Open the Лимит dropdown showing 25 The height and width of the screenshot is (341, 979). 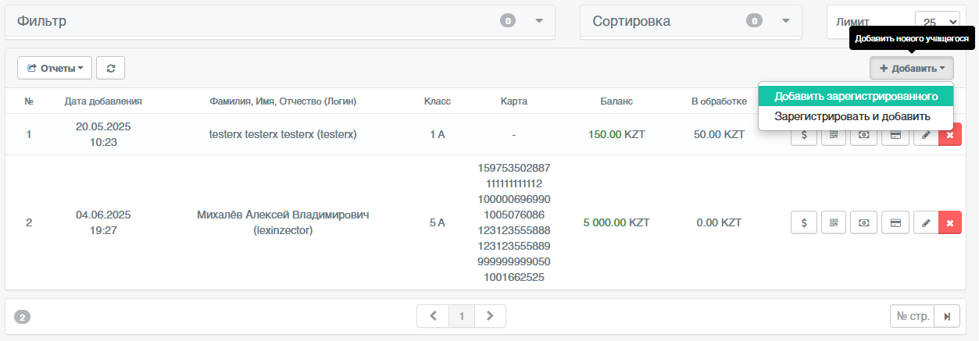(x=938, y=23)
